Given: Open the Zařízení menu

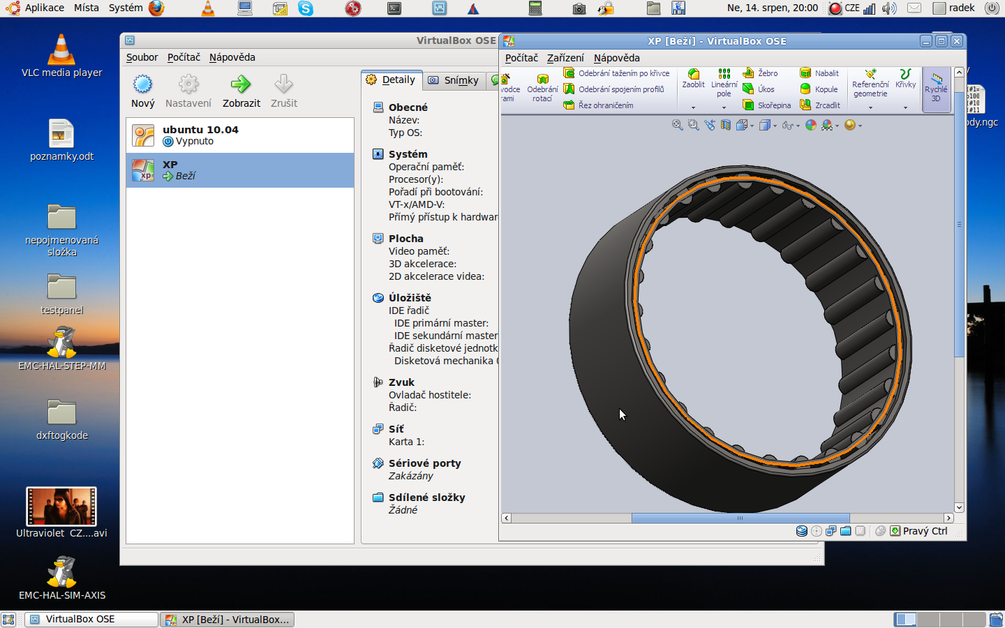Looking at the screenshot, I should (x=565, y=58).
